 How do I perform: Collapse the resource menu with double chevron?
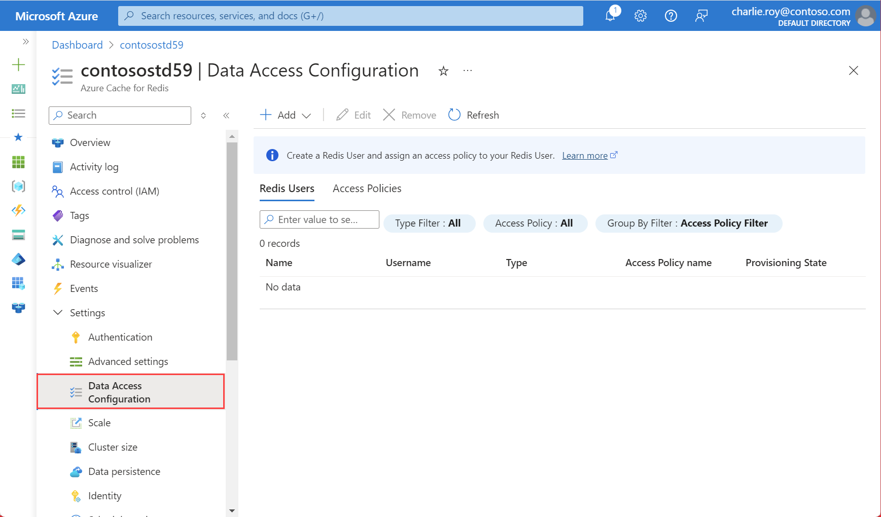227,115
